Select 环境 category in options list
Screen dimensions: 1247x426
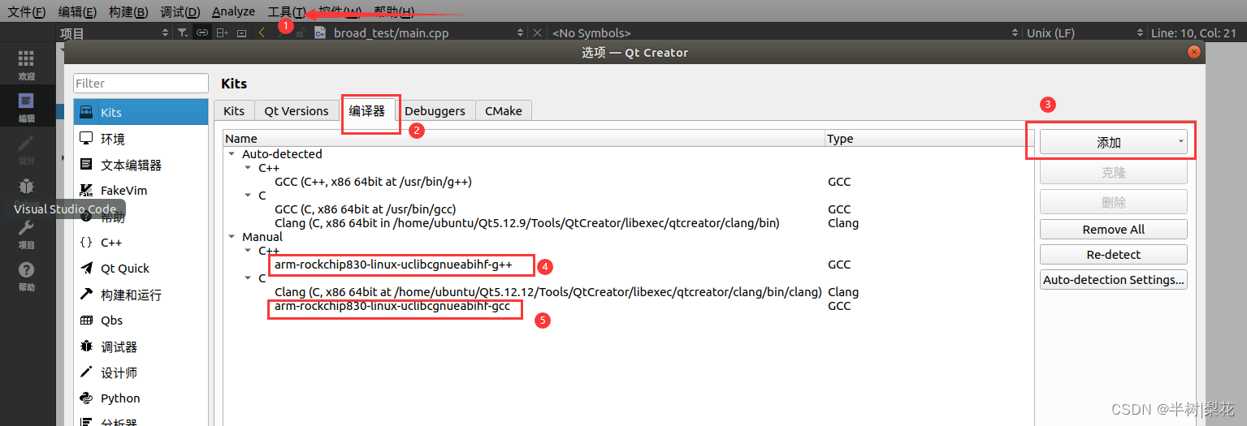click(141, 139)
